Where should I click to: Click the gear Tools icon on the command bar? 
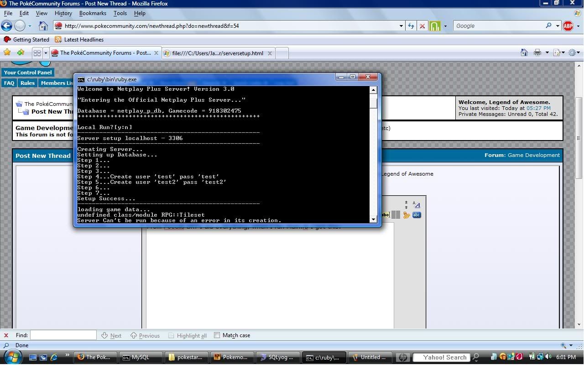572,52
